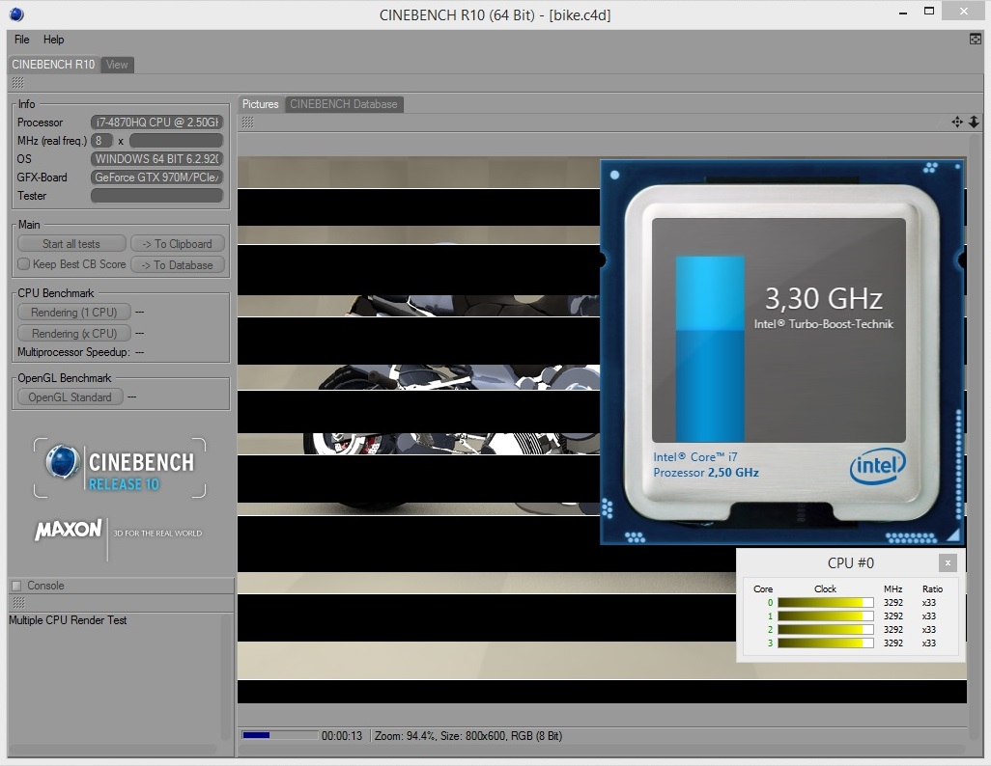Click the Zoom: 94.4% status text
The image size is (991, 766).
[405, 736]
